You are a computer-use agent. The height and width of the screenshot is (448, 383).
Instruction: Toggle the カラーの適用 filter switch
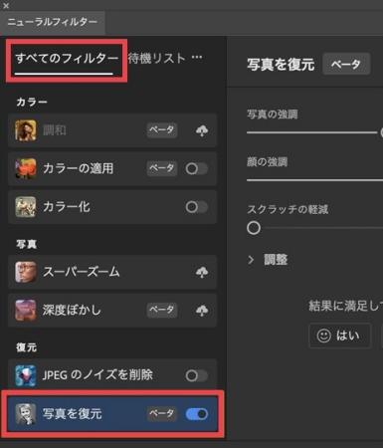(197, 168)
